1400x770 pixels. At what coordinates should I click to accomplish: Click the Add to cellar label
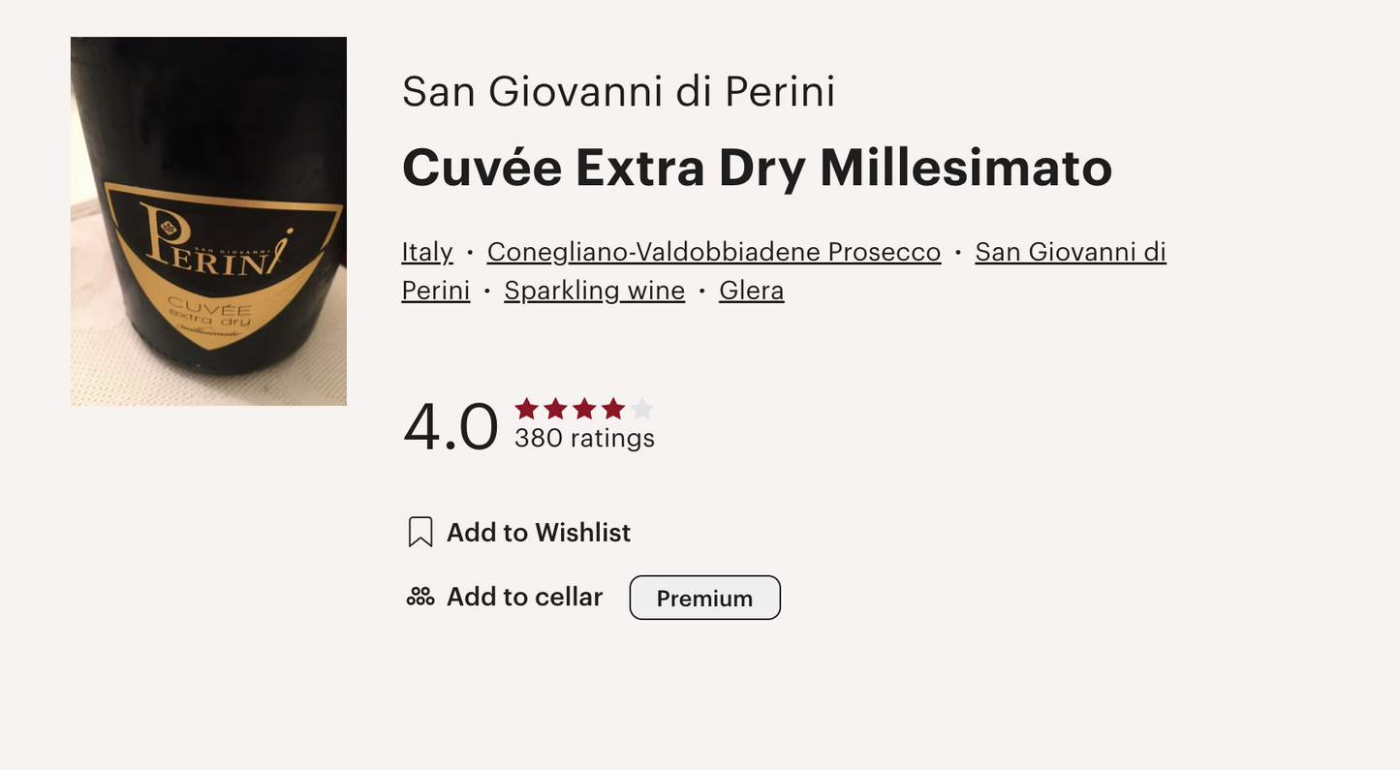pos(524,597)
